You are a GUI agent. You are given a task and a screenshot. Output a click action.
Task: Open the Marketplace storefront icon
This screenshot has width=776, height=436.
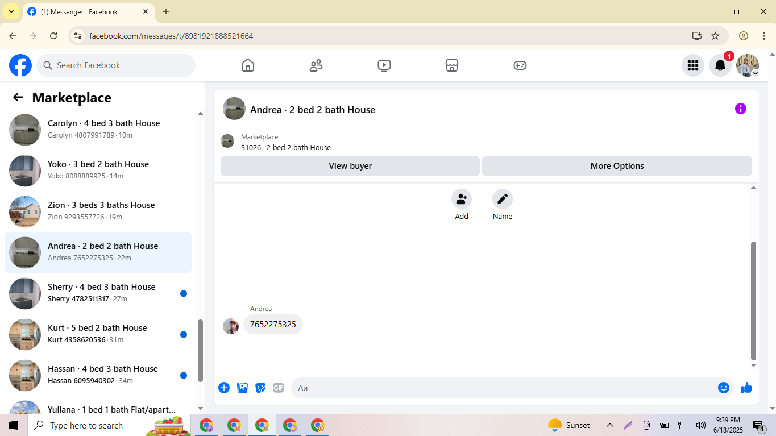point(452,65)
